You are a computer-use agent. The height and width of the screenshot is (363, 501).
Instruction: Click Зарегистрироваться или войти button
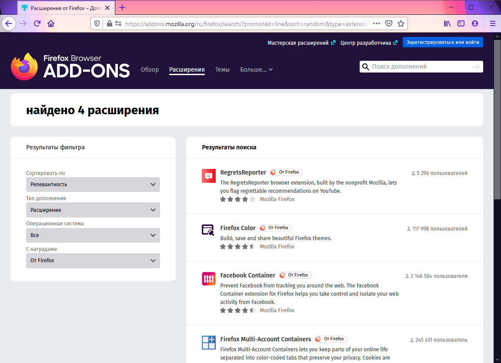[x=442, y=42]
